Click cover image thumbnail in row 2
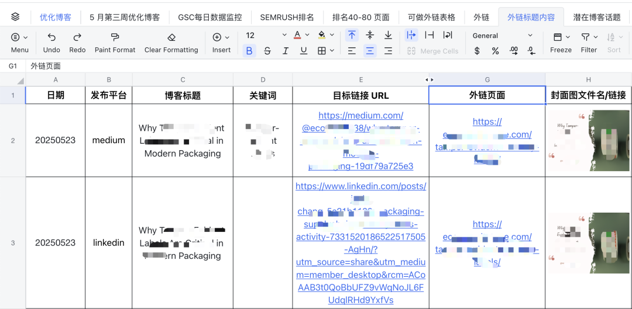 click(589, 141)
